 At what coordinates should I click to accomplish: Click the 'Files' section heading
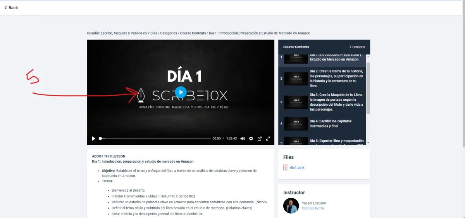288,157
